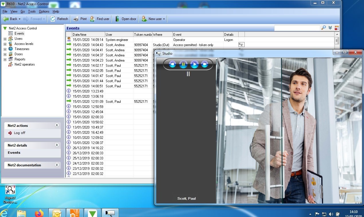Image resolution: width=364 pixels, height=217 pixels.
Task: Click the Firefox icon in the taskbar
Action: click(39, 213)
